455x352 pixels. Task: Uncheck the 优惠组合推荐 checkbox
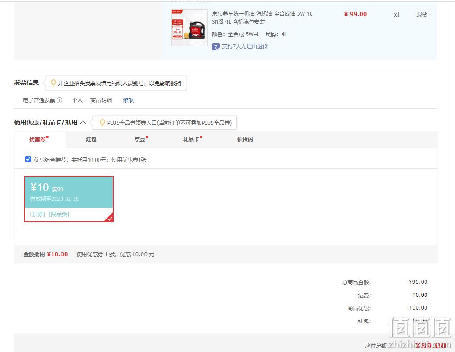(28, 159)
